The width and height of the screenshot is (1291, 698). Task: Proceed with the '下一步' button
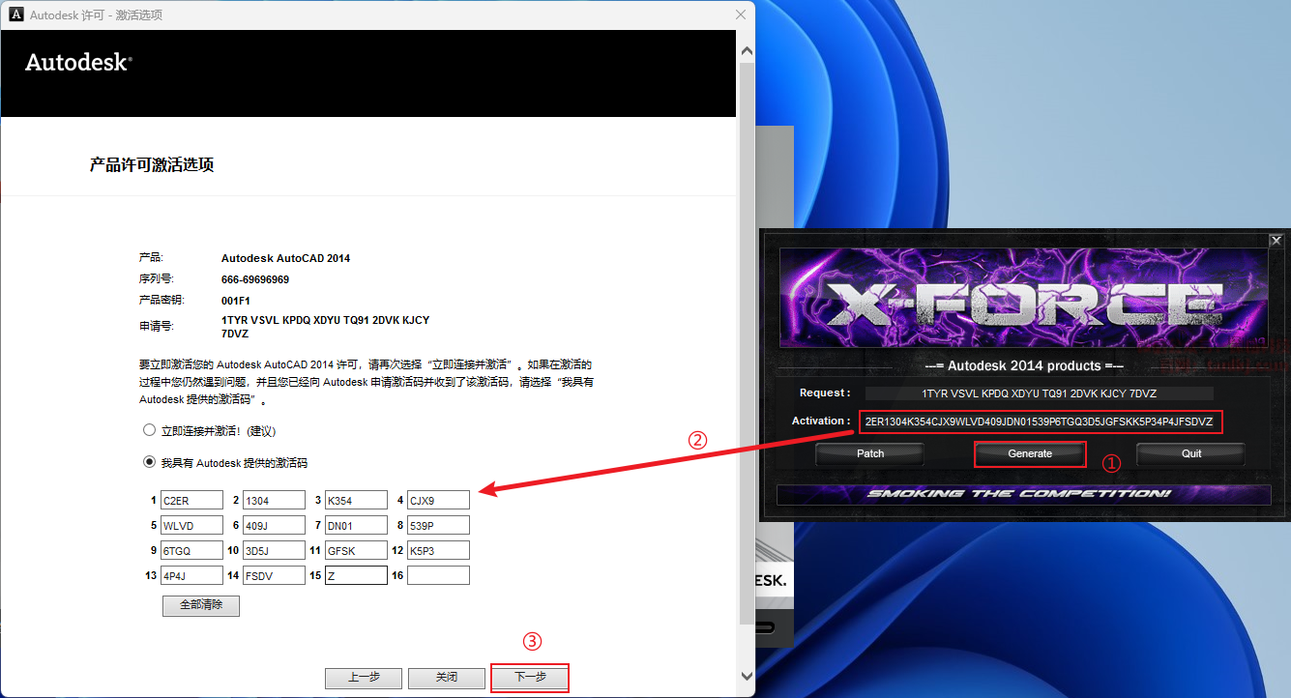point(529,678)
